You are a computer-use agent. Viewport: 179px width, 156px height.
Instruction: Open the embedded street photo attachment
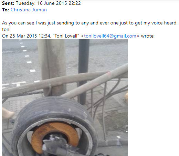[65, 97]
